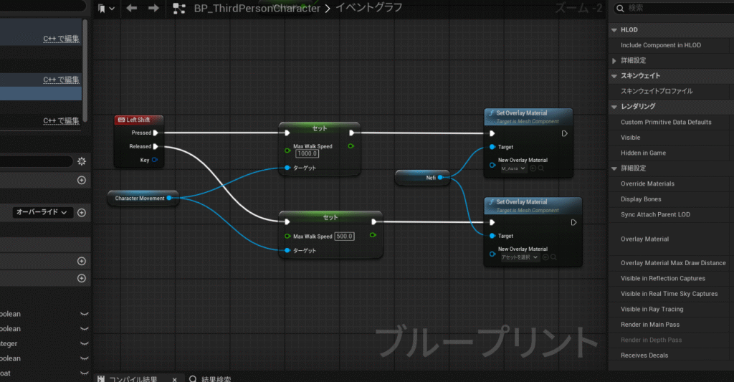
Task: Edit the Max Walk Speed 1000.0 field
Action: point(307,153)
